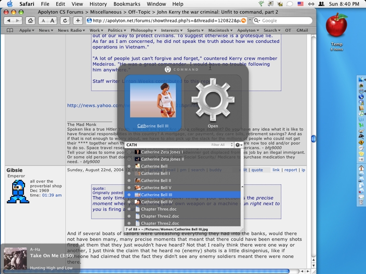The width and height of the screenshot is (366, 274).
Task: Click the add bookmark plus button
Action: point(78,21)
